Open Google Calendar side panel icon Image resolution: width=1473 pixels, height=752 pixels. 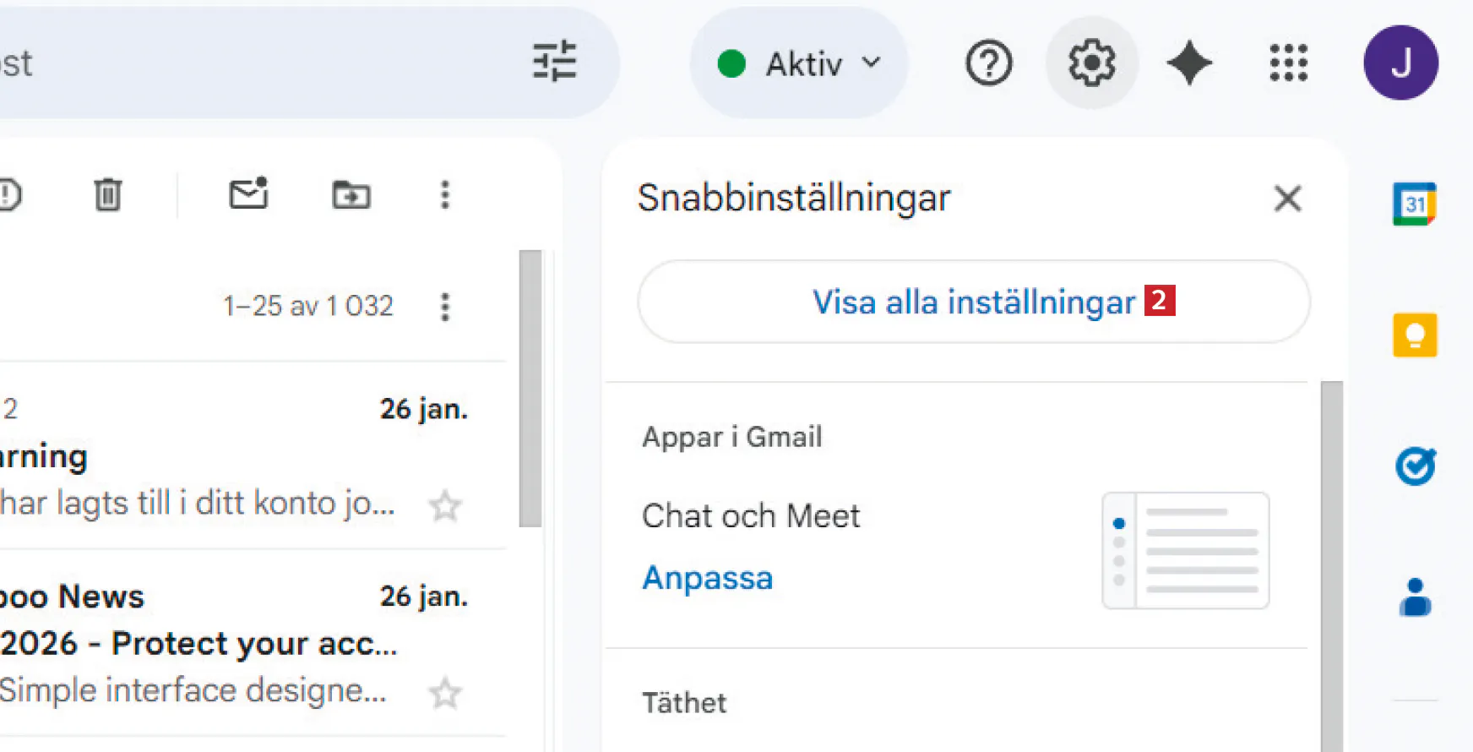point(1415,204)
